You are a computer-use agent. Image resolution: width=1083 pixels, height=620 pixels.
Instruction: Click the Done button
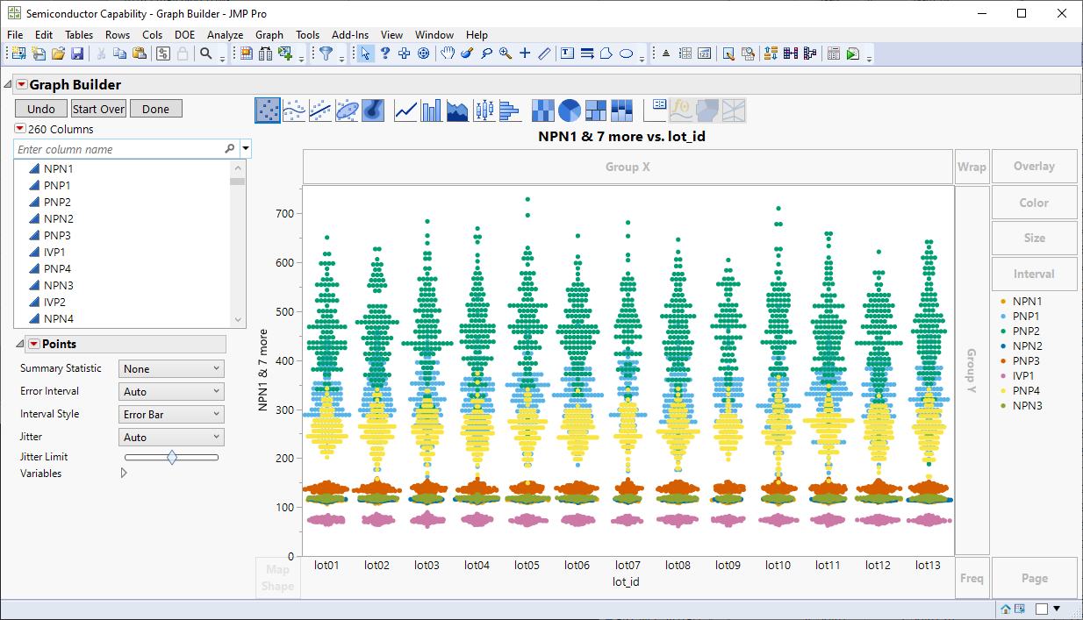tap(155, 109)
